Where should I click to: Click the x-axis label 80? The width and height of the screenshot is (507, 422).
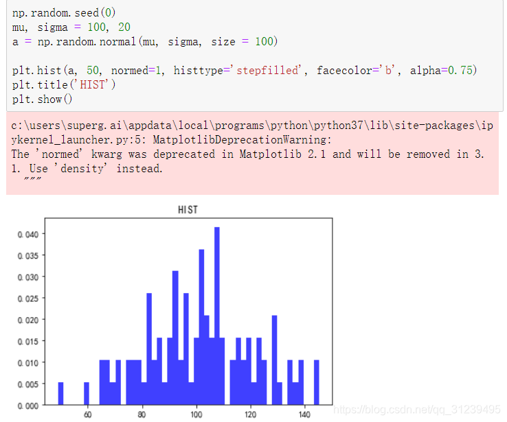[142, 414]
